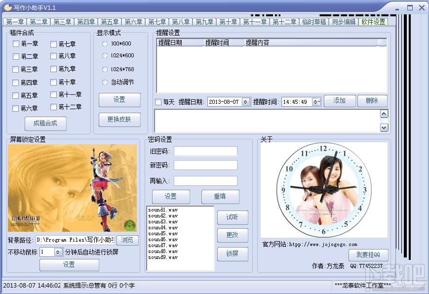
Task: Click the 试听 sound preview button
Action: (233, 217)
